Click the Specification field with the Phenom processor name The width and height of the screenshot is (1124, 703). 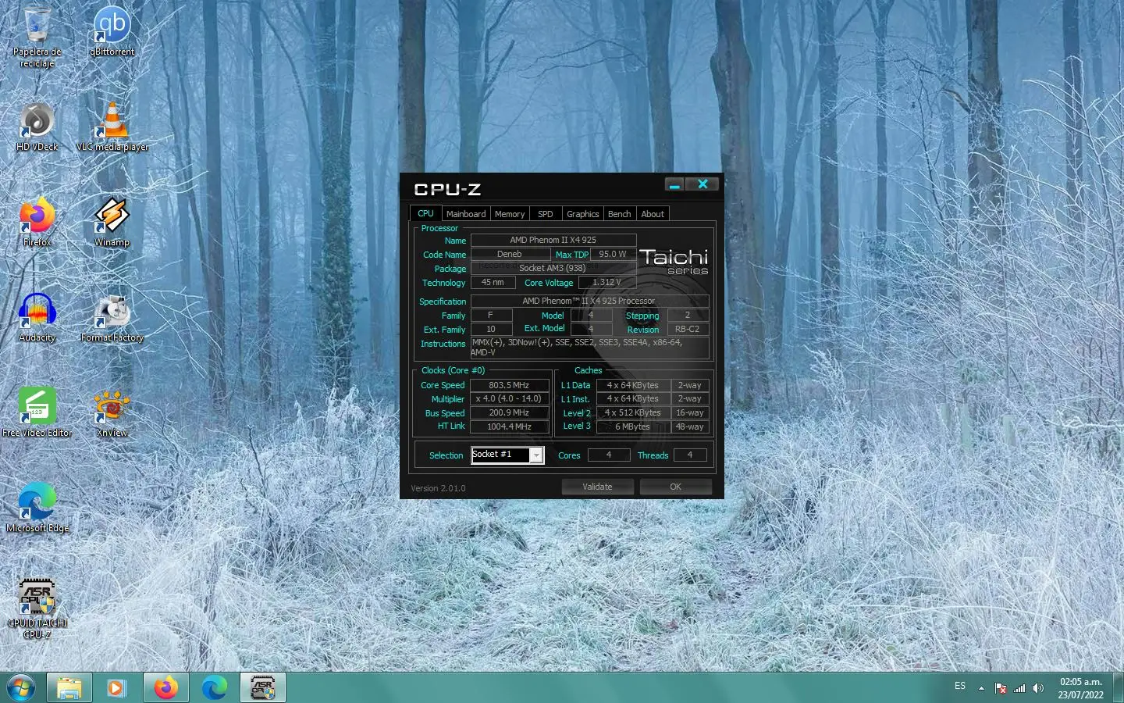point(589,301)
